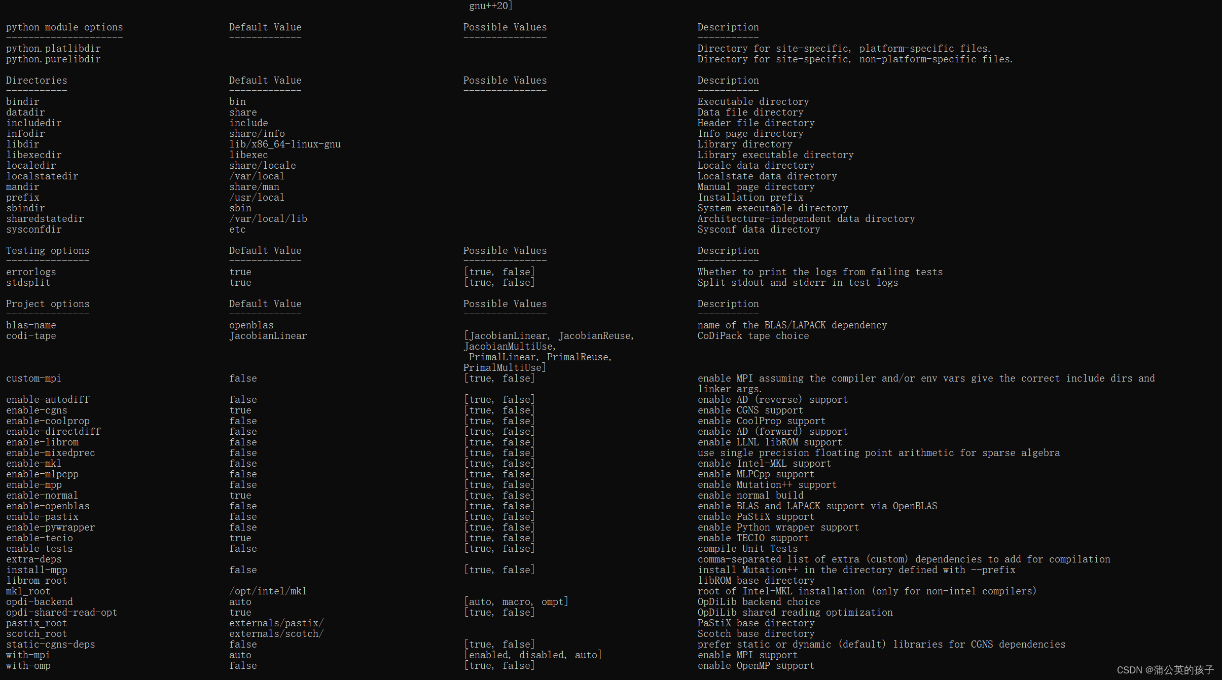Screen dimensions: 1222x680
Task: Click the externals/pastix/ default path
Action: pos(276,623)
